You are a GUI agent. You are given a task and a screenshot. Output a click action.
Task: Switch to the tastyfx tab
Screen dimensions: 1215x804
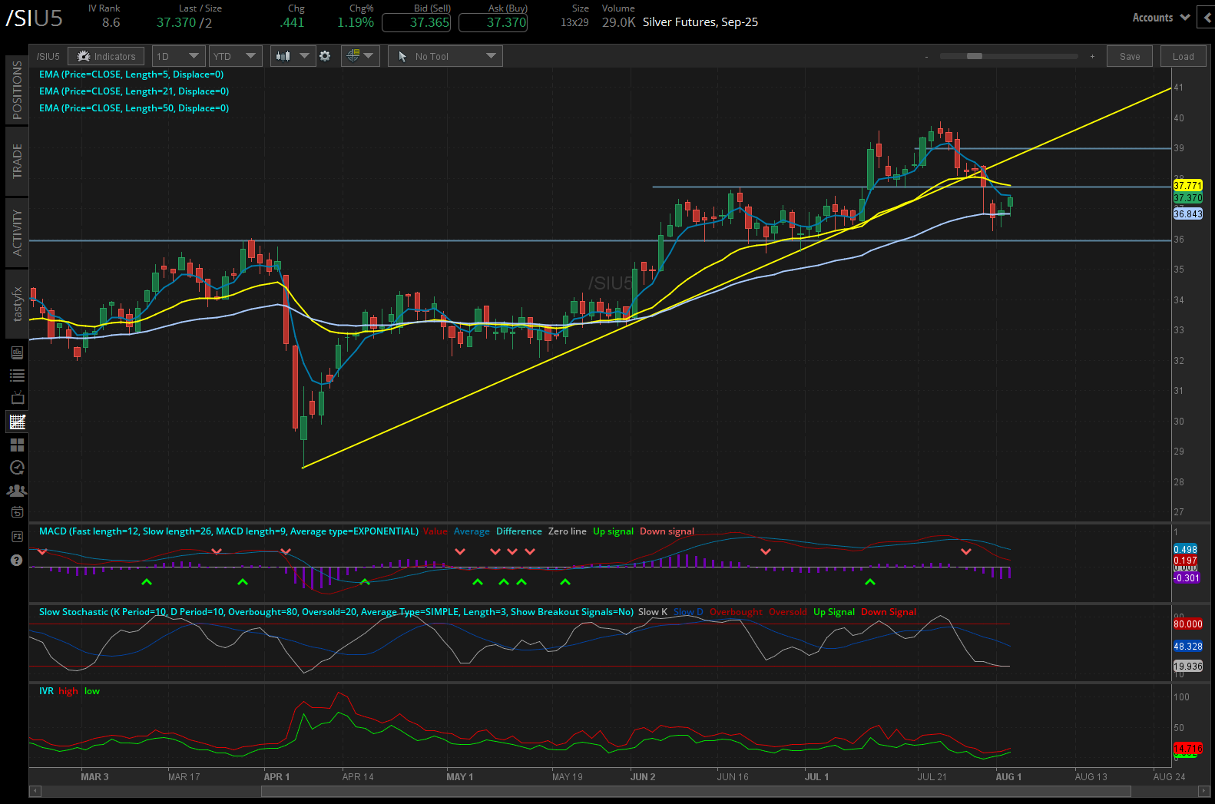pos(17,303)
